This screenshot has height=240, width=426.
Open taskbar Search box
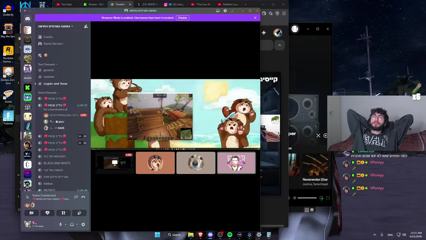pos(174,235)
